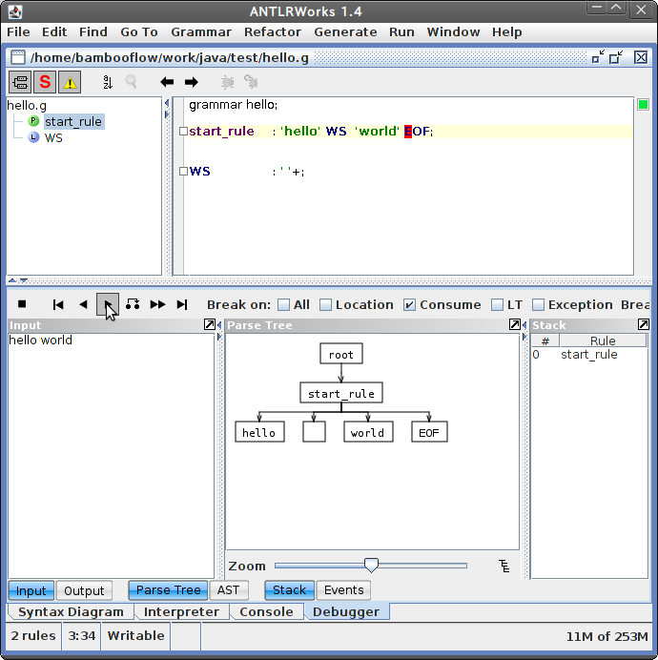Click the memory usage indicator in status bar
The image size is (658, 660).
[x=607, y=636]
